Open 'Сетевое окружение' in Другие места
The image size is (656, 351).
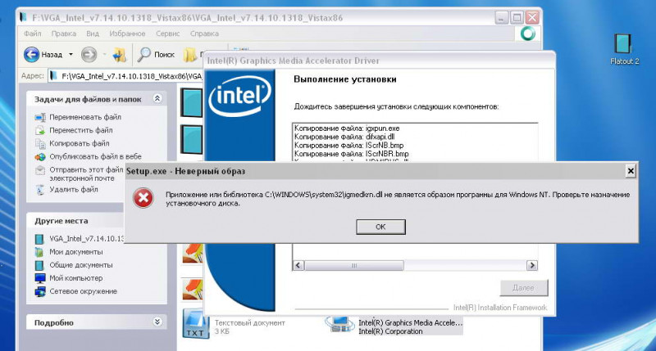[84, 291]
